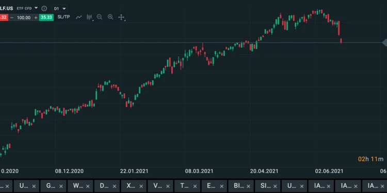Expand the ETF CFD instrument dropdown arrow

click(36, 8)
